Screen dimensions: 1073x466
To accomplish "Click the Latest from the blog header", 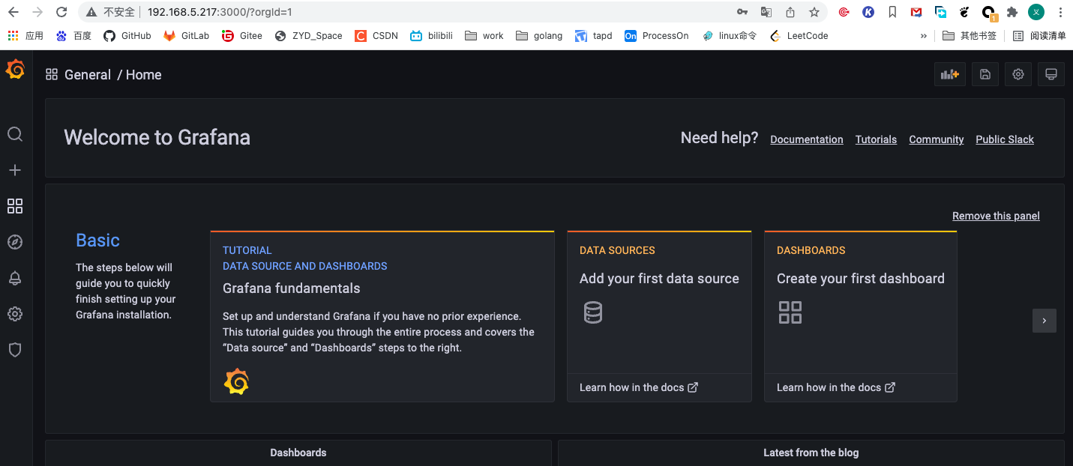I will (811, 453).
